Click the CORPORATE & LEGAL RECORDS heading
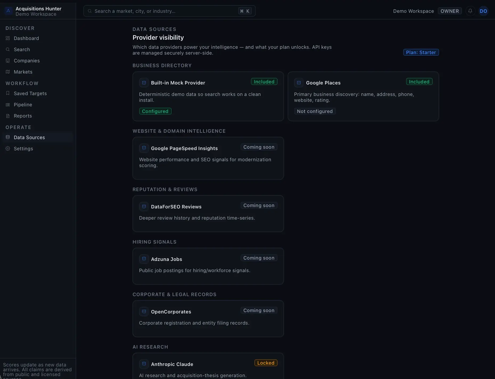Viewport: 495px width, 379px height. click(174, 295)
